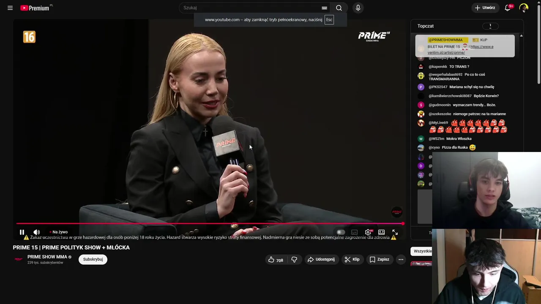The image size is (541, 304).
Task: Open the notifications bell
Action: click(x=508, y=8)
